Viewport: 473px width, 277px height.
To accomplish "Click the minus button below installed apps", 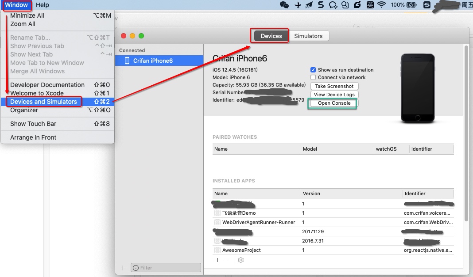I will click(228, 260).
